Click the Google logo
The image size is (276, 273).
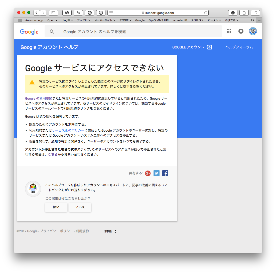[29, 32]
